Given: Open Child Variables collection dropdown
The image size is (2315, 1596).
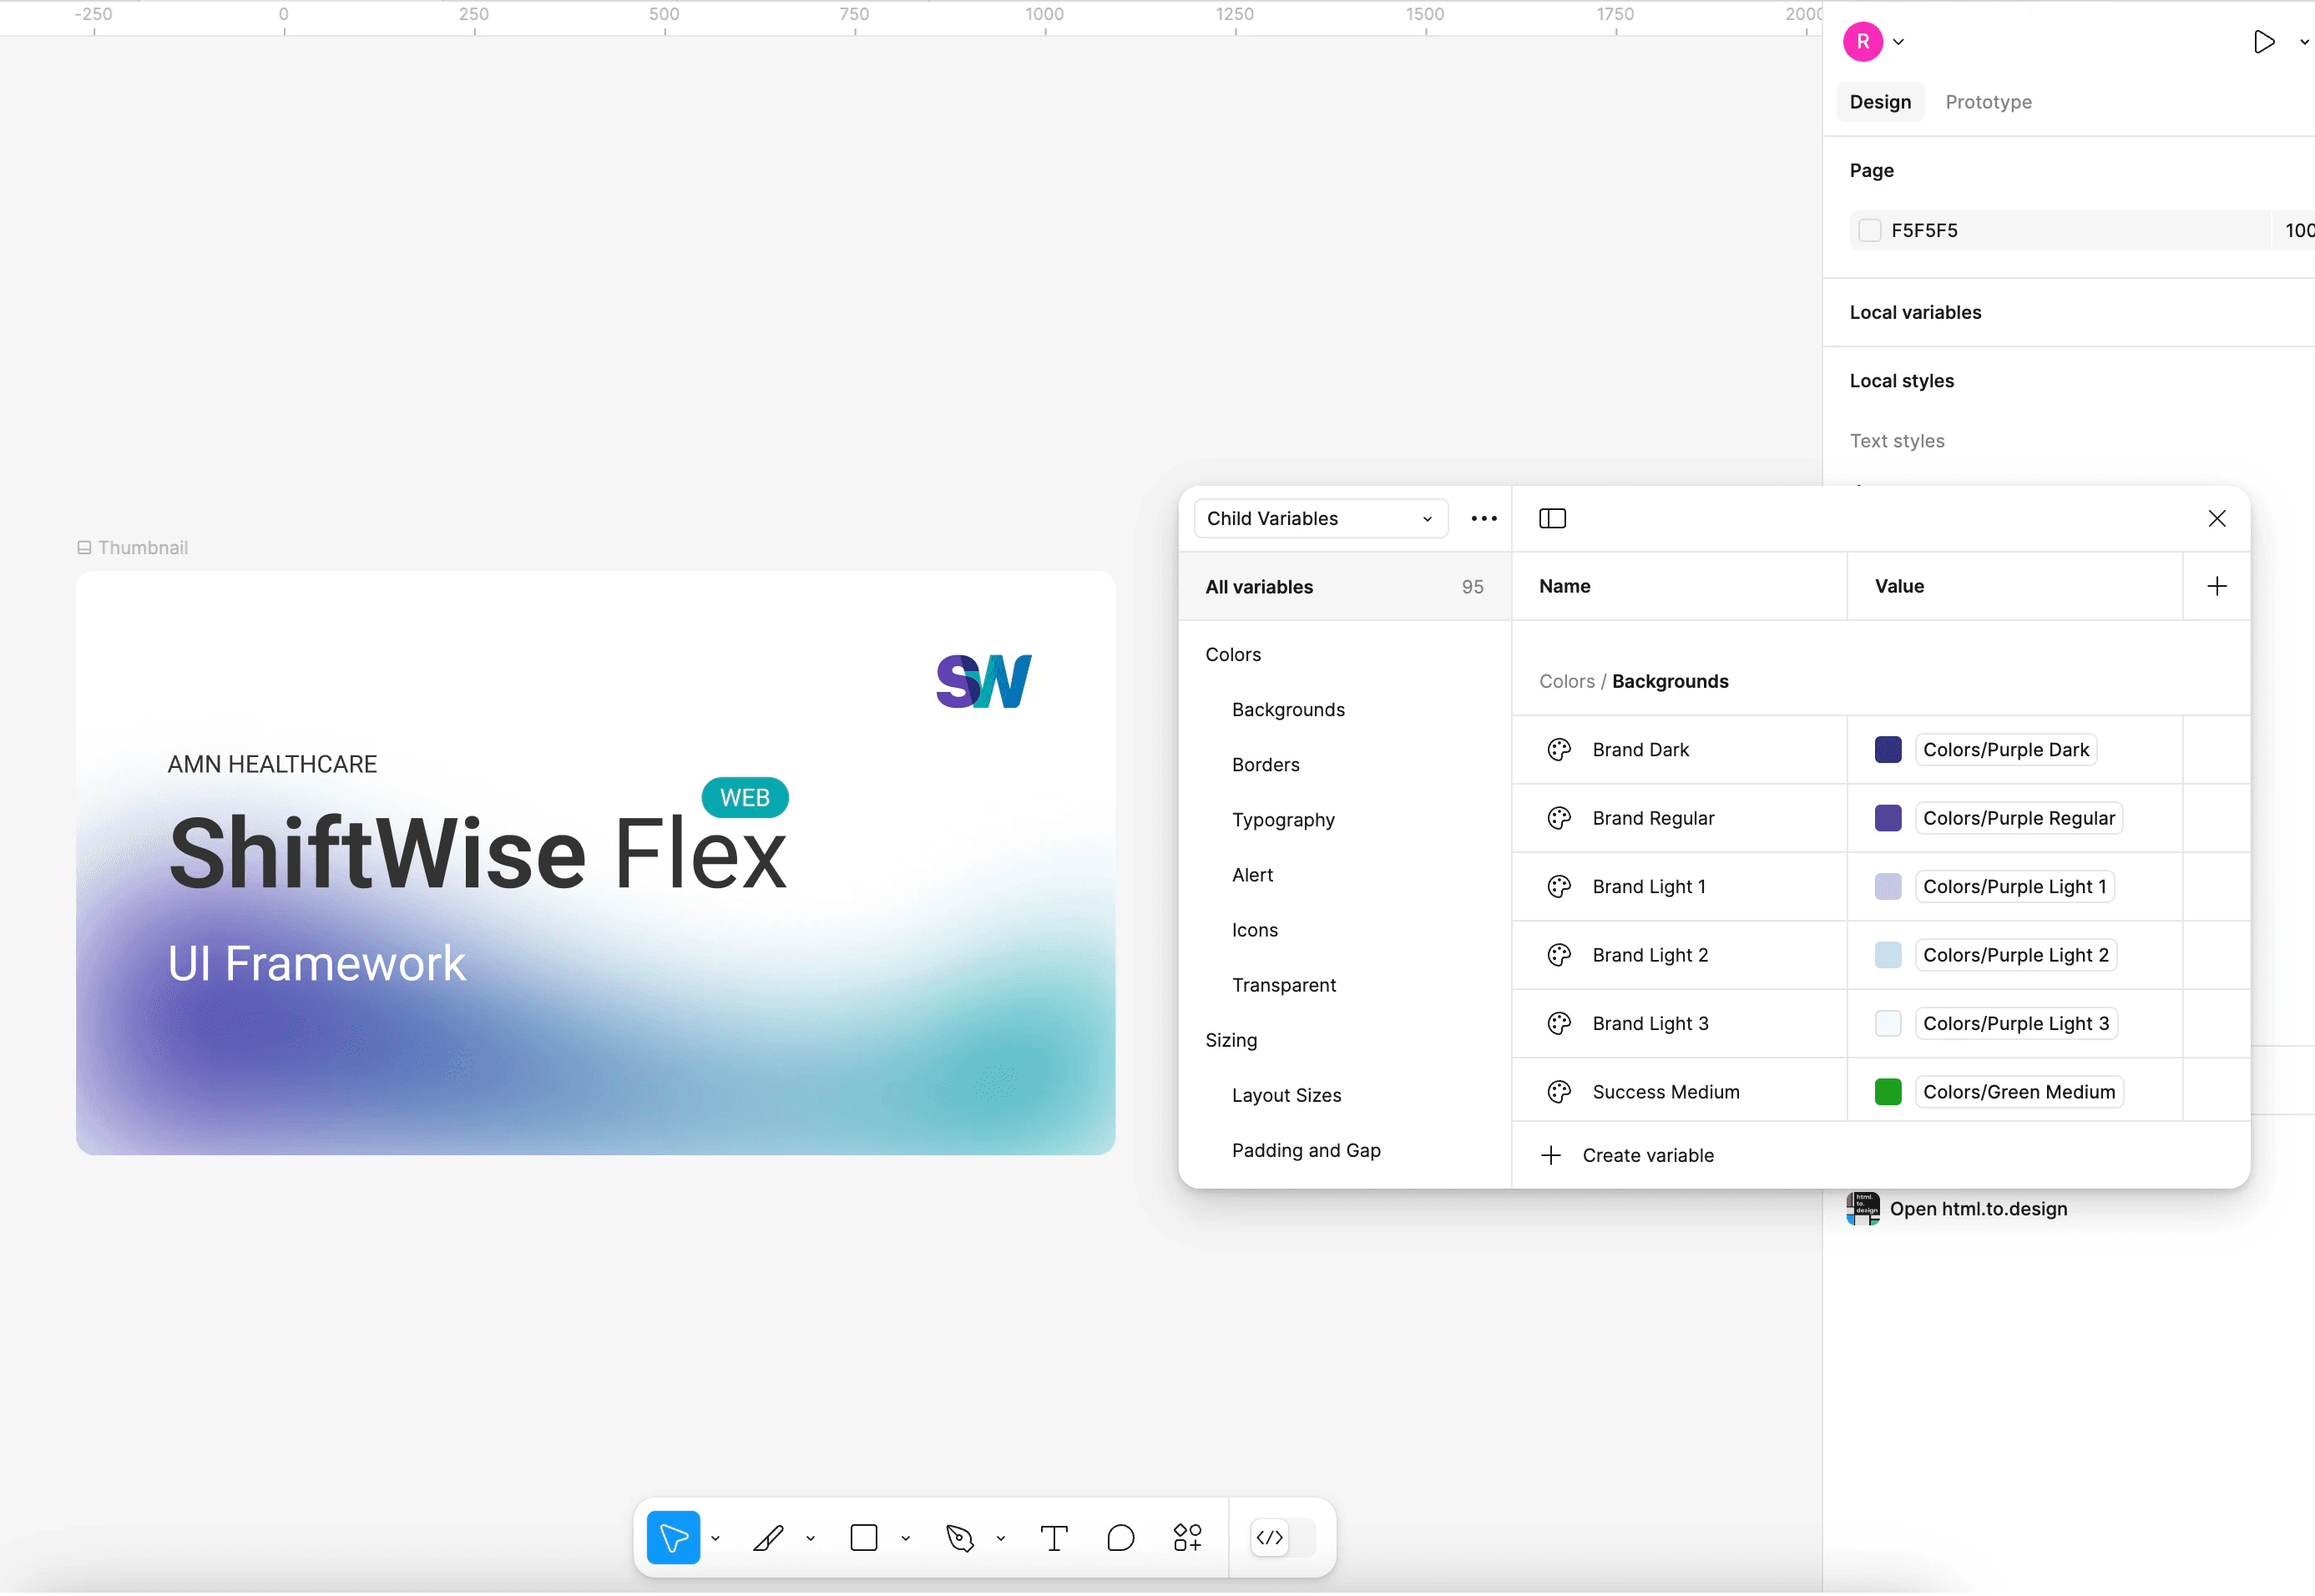Looking at the screenshot, I should [x=1319, y=518].
